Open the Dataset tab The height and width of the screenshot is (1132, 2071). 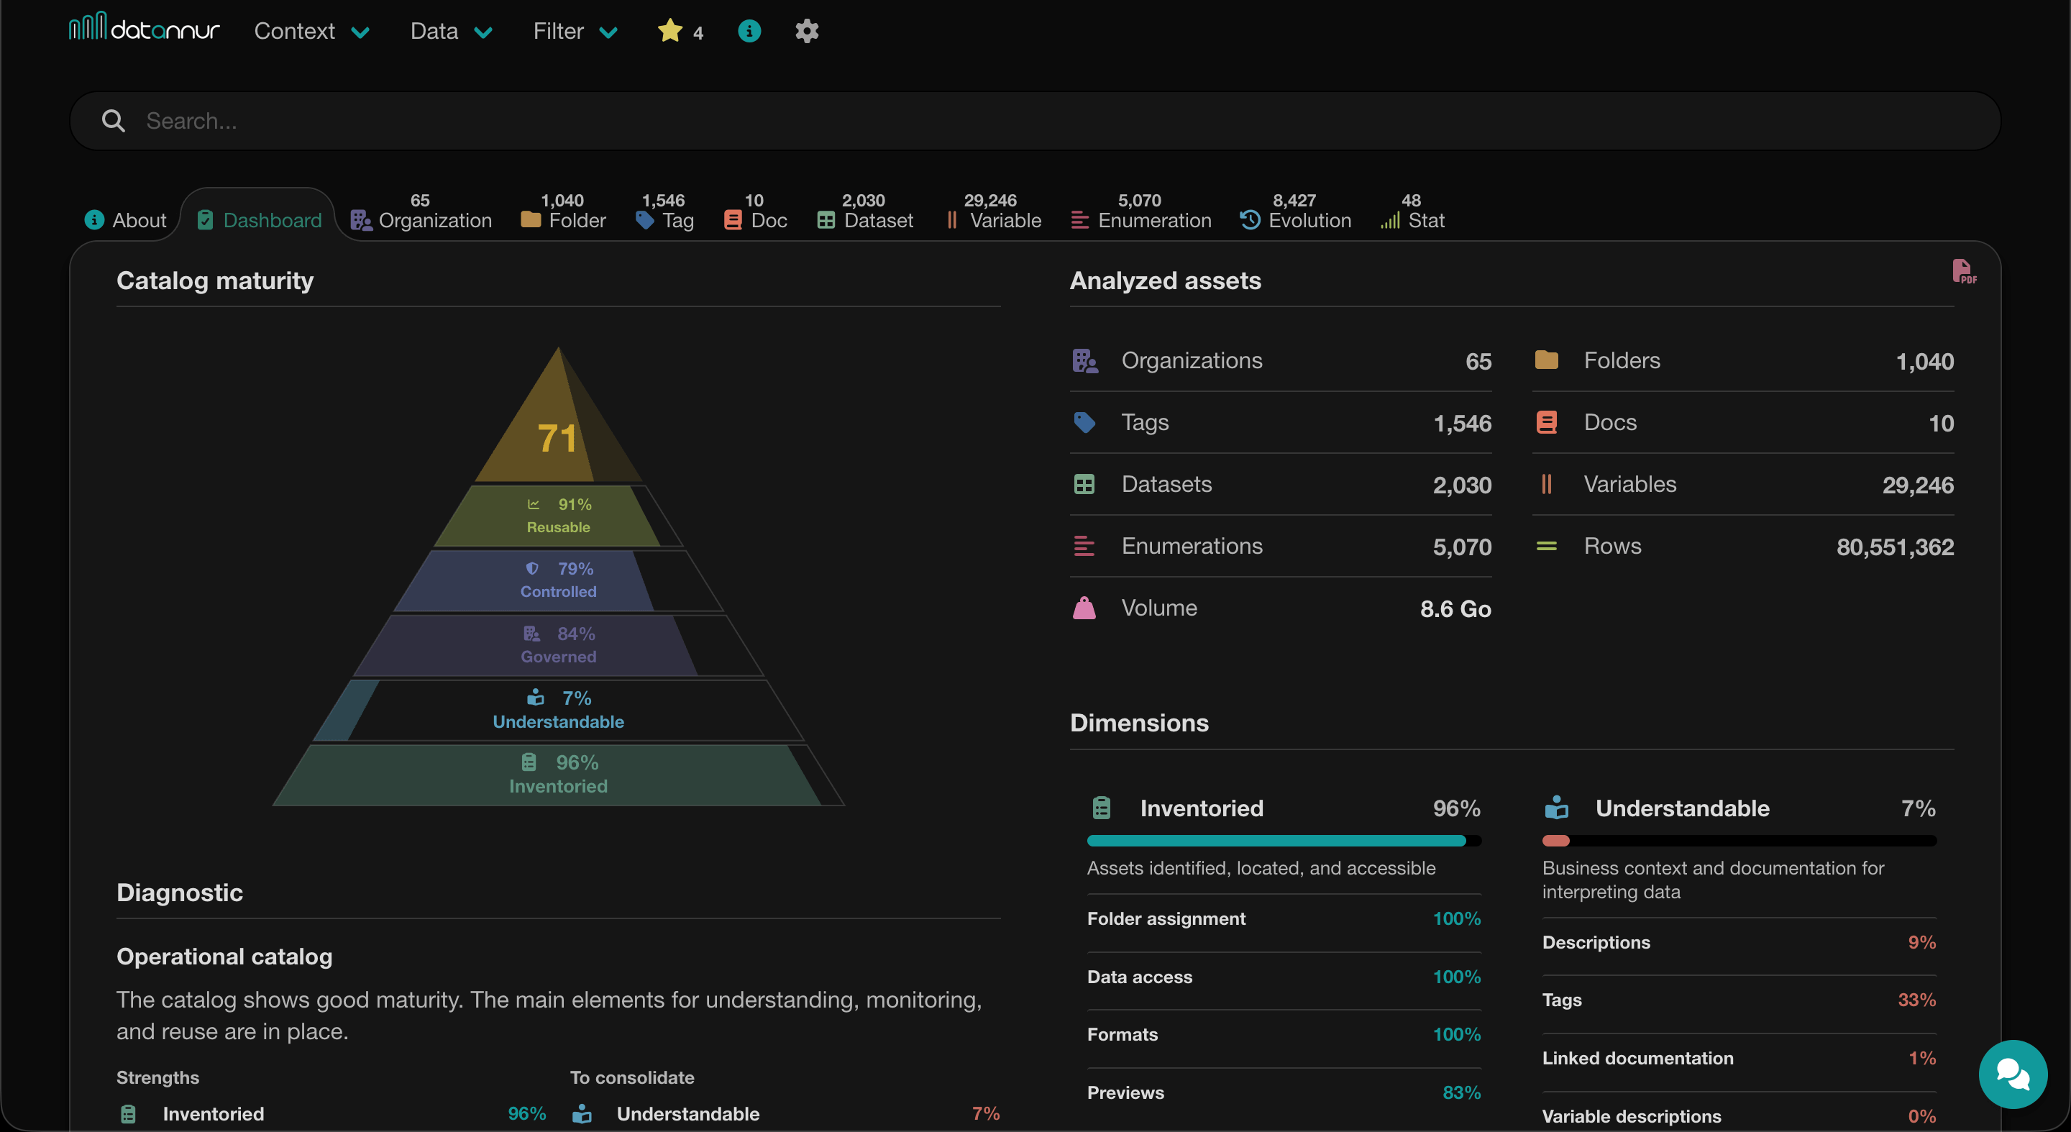864,212
